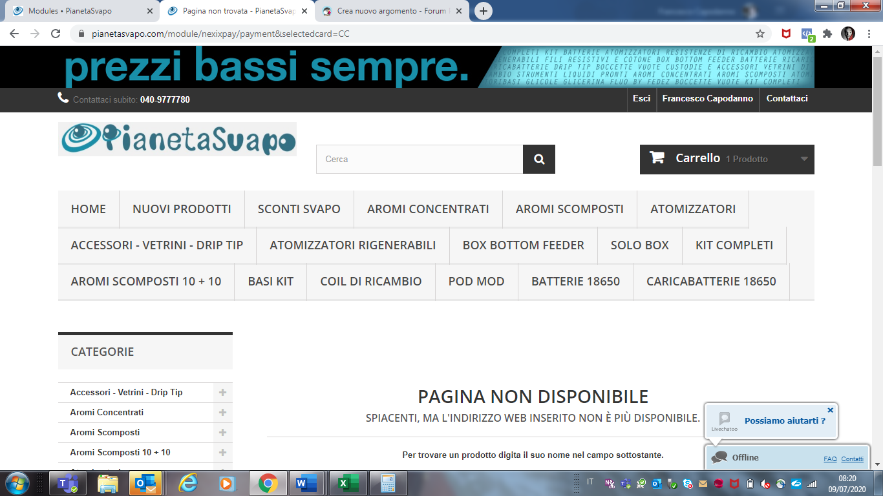Close the Pagina non trovata tab
Screen dimensions: 883x496
coord(304,11)
